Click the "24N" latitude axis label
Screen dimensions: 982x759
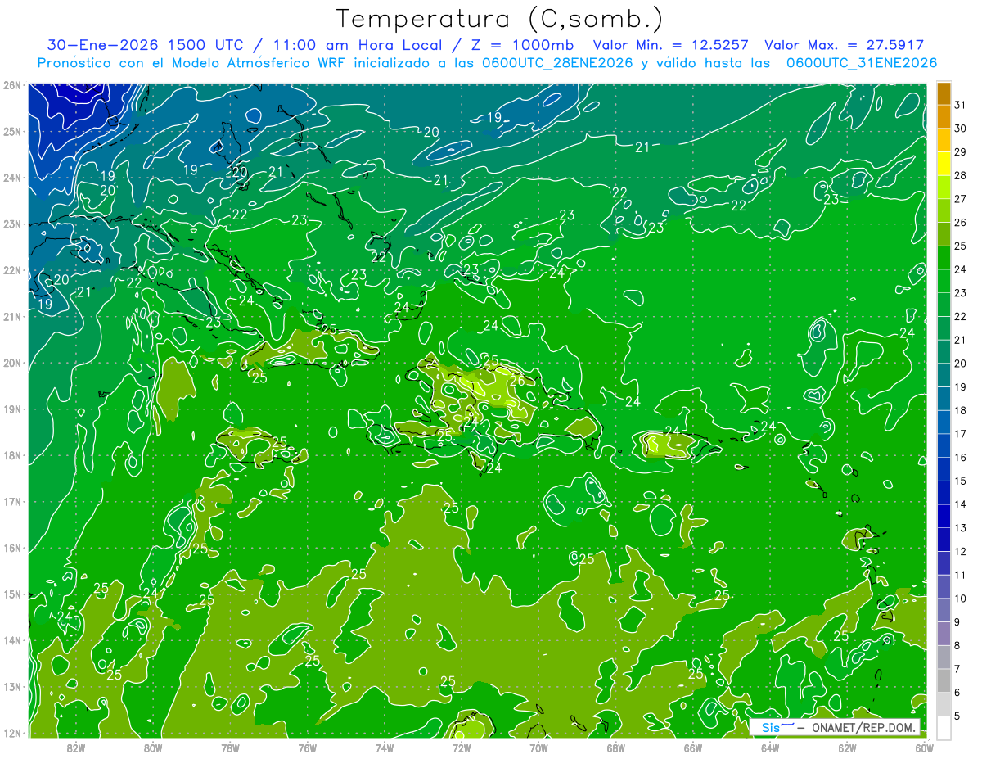tap(12, 178)
